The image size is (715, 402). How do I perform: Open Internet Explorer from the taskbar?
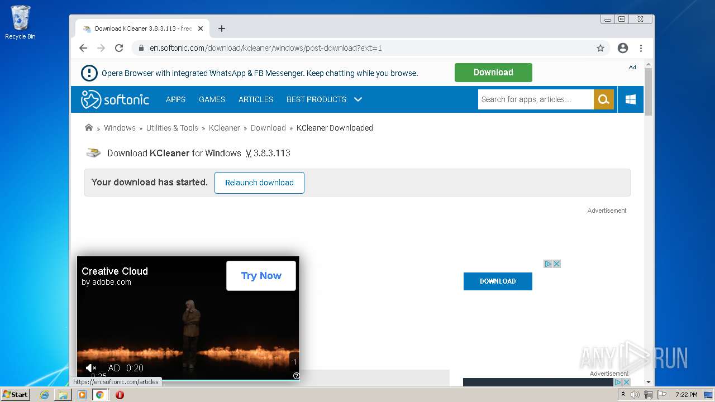tap(44, 395)
